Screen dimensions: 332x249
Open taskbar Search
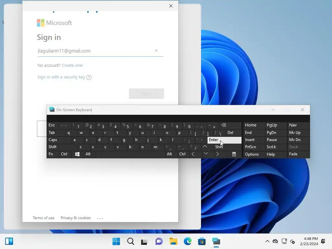[130, 241]
